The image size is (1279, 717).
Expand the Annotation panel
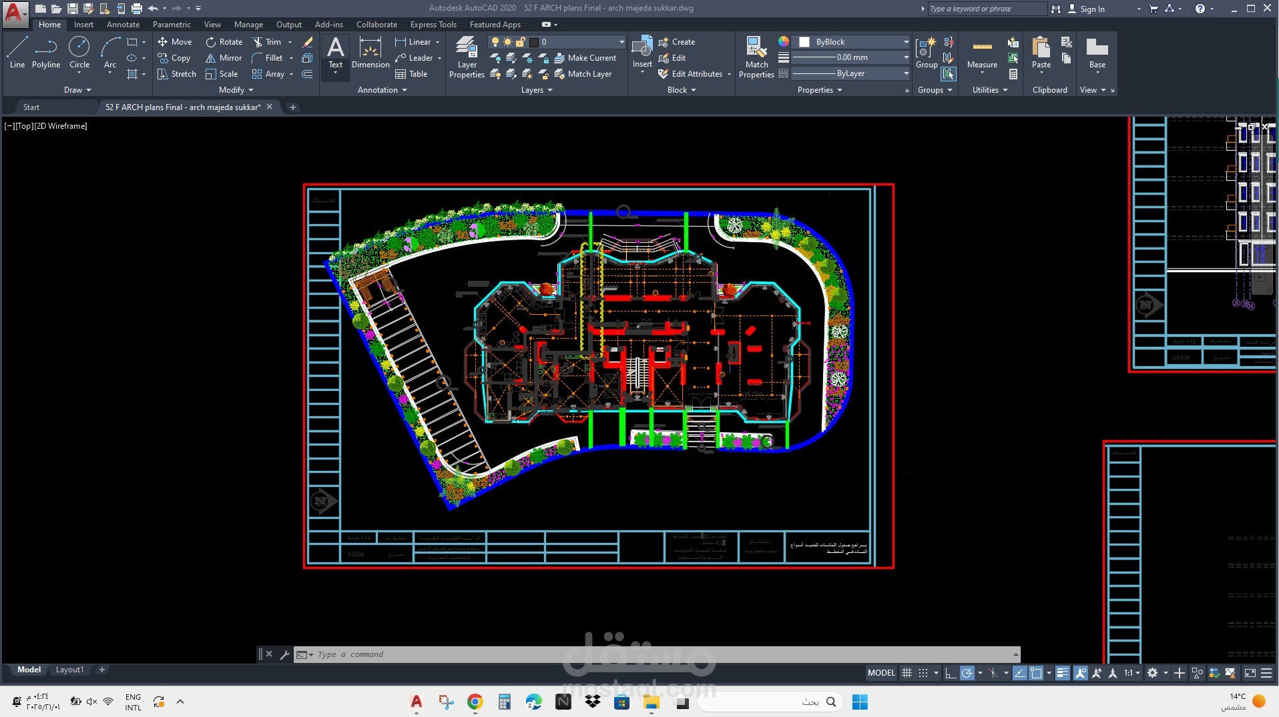coord(382,90)
